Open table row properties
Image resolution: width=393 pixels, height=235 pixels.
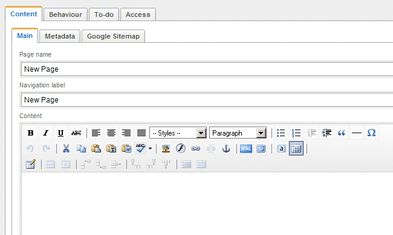coord(51,164)
